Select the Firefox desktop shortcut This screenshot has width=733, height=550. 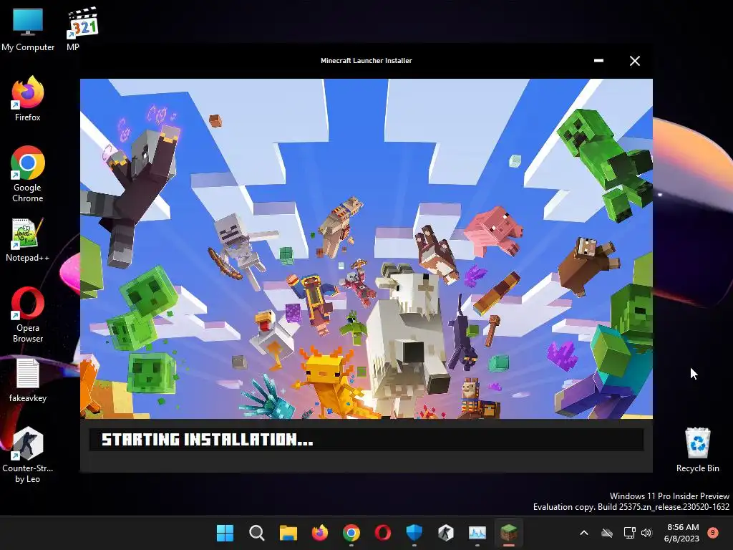tap(28, 99)
